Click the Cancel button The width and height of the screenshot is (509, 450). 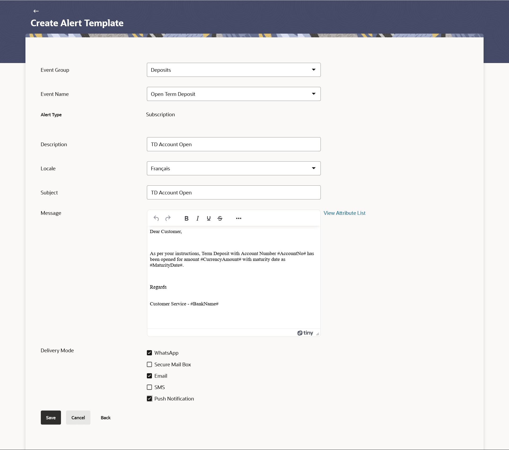[x=78, y=418]
